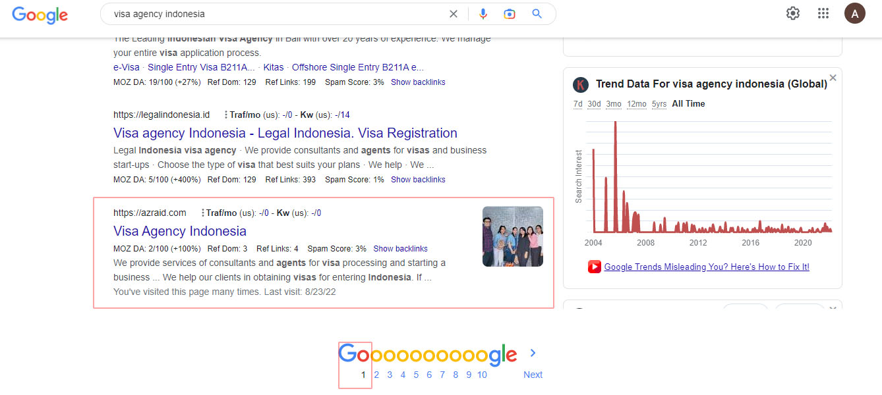Screen dimensions: 882x395
Task: Click the e-Visa sitelink
Action: point(127,67)
